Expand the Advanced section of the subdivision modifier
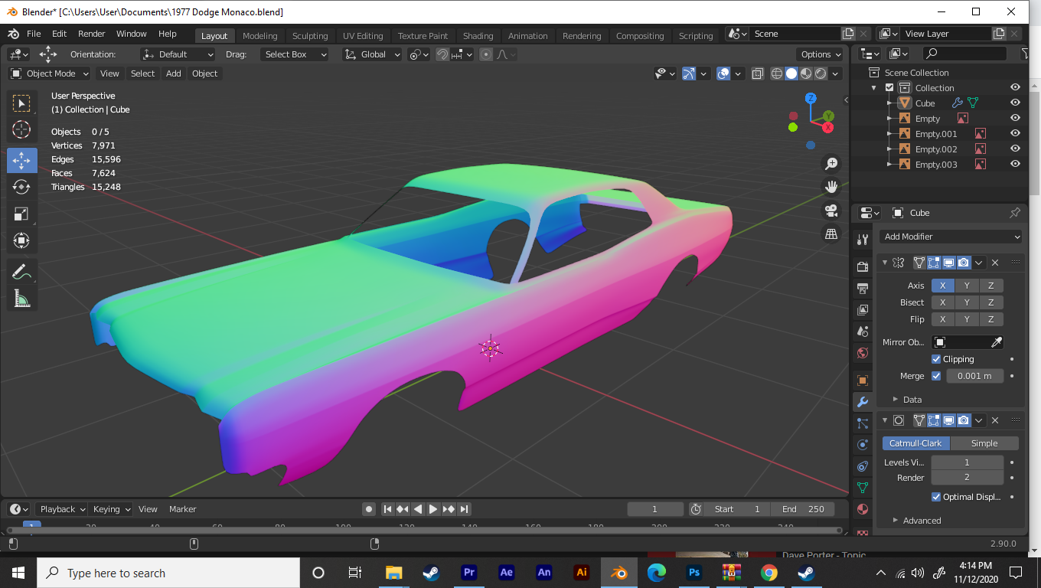 921,521
